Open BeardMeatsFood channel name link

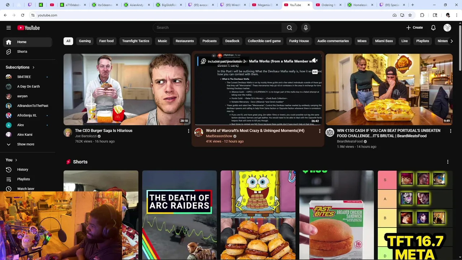pos(350,142)
